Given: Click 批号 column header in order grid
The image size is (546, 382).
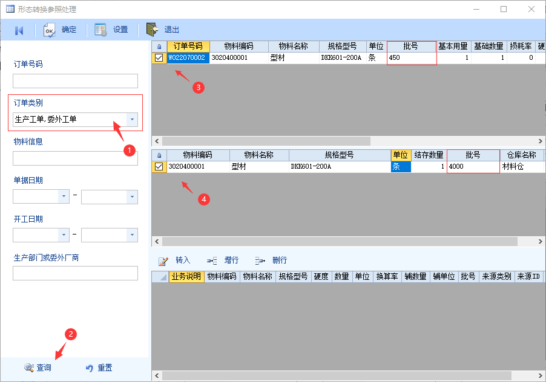Looking at the screenshot, I should (411, 46).
